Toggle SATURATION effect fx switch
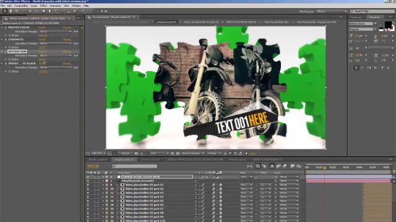The image size is (396, 222). point(6,51)
